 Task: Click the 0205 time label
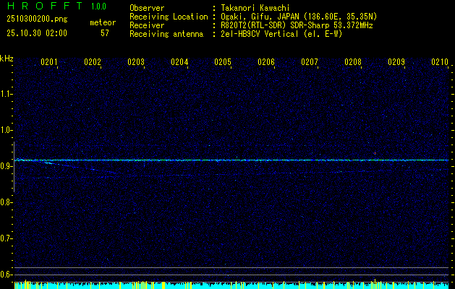click(x=223, y=63)
